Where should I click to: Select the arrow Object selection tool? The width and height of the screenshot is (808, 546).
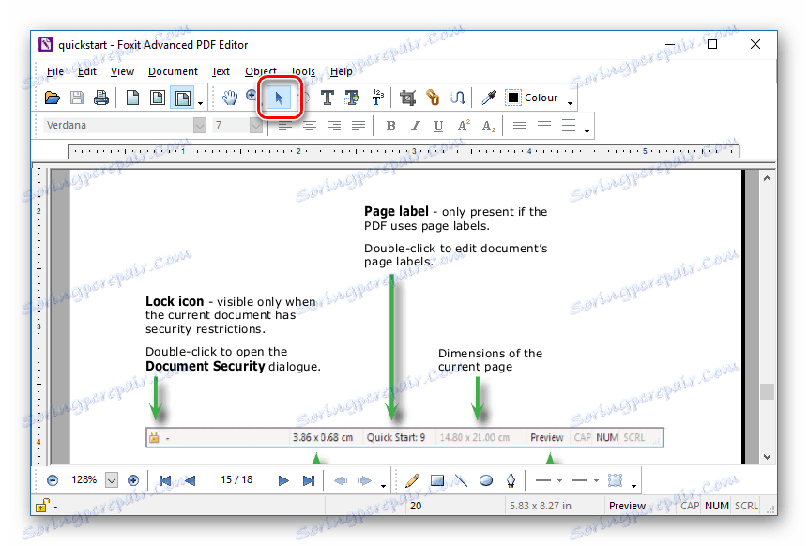pyautogui.click(x=280, y=98)
